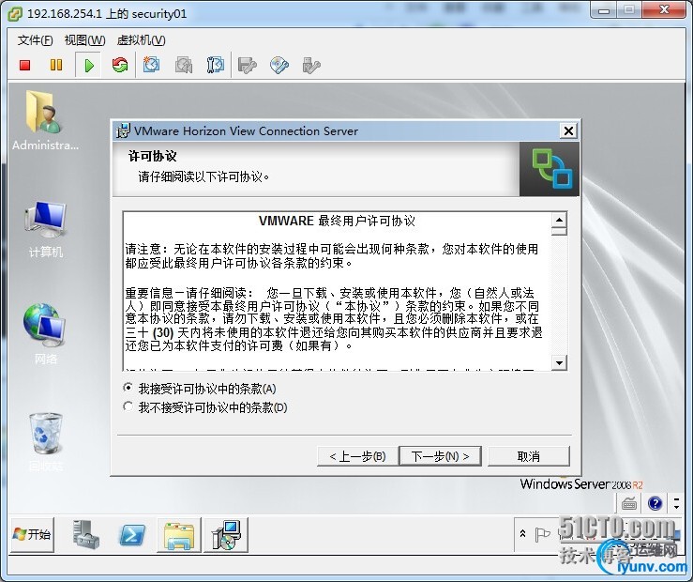Click the USB device connect icon

(x=311, y=66)
